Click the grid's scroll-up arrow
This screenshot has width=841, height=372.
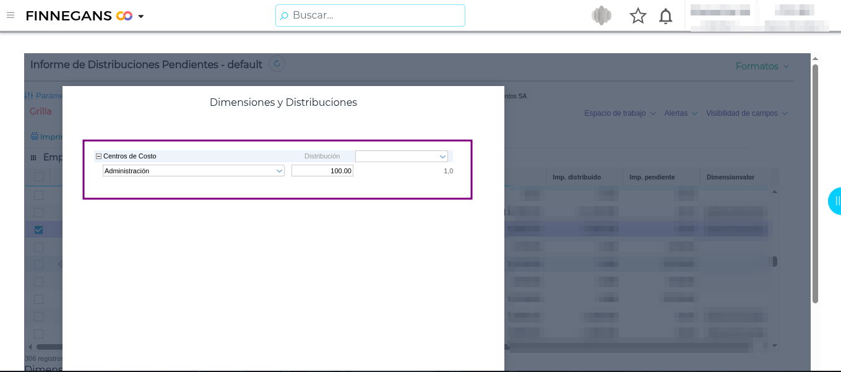click(775, 192)
